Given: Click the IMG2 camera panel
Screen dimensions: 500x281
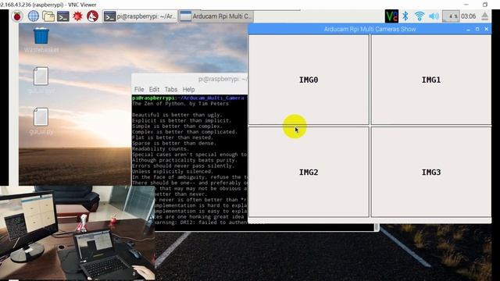Looking at the screenshot, I should (x=309, y=172).
